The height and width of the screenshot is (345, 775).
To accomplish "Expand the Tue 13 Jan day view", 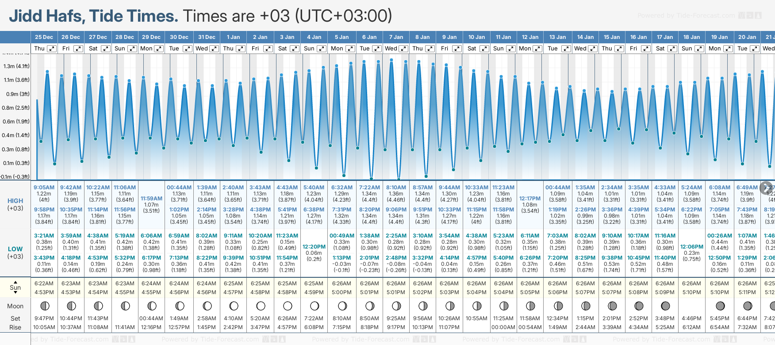I will pos(566,49).
